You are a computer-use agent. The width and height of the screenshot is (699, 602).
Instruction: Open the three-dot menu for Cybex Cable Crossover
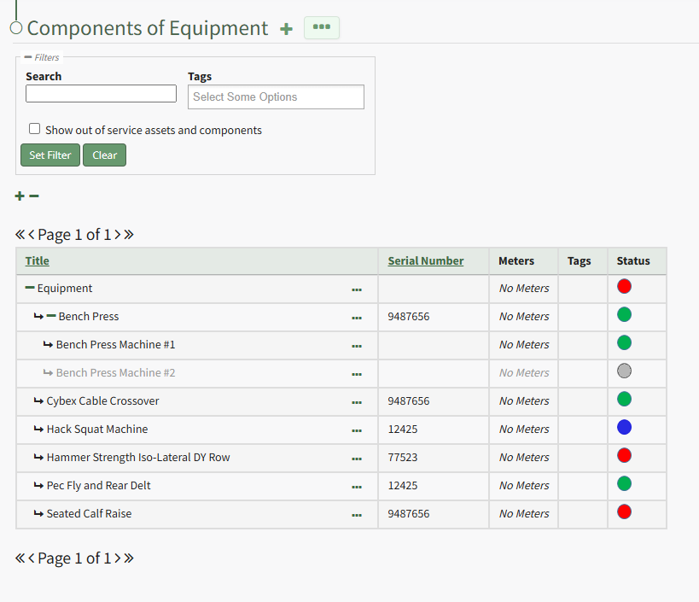click(357, 402)
